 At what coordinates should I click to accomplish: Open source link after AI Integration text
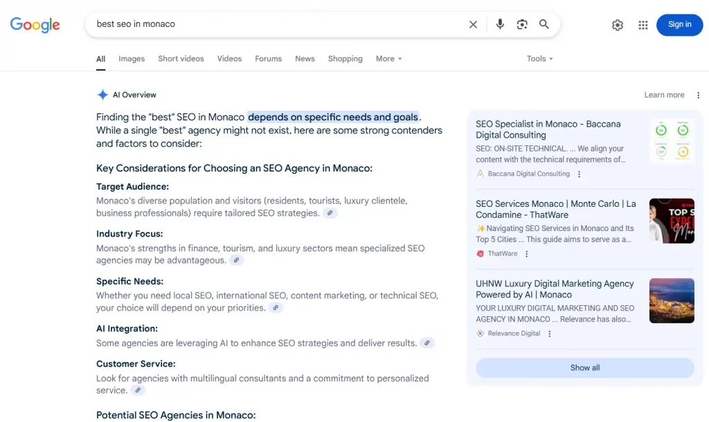427,342
